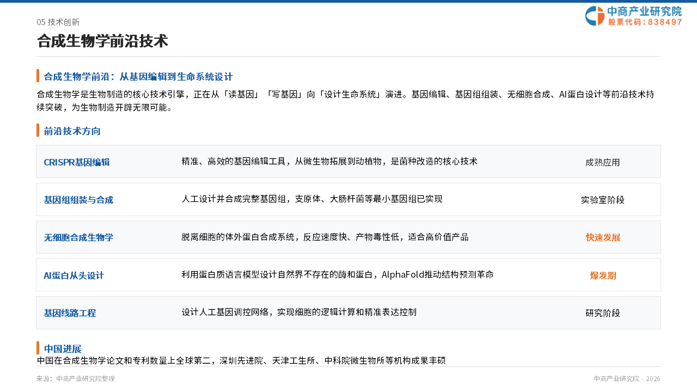Image resolution: width=697 pixels, height=392 pixels.
Task: Select the 无细胞合成生物学 row label
Action: 78,237
